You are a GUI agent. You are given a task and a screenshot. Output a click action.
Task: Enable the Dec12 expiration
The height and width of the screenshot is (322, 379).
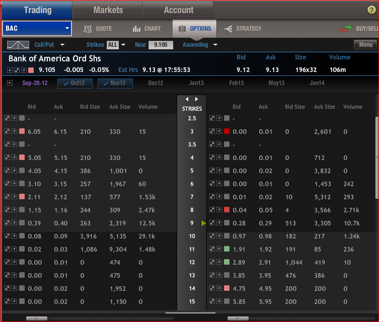(156, 83)
